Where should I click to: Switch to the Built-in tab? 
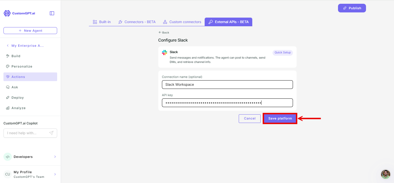click(102, 22)
